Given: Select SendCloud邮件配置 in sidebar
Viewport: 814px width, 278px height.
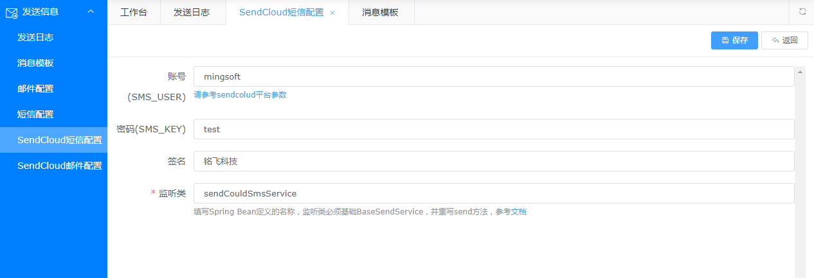Looking at the screenshot, I should (59, 166).
